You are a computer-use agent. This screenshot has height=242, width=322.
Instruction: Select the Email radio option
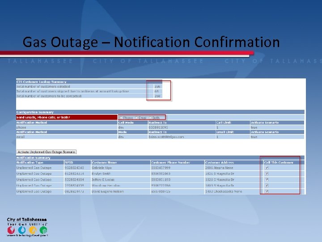[x=136, y=118]
